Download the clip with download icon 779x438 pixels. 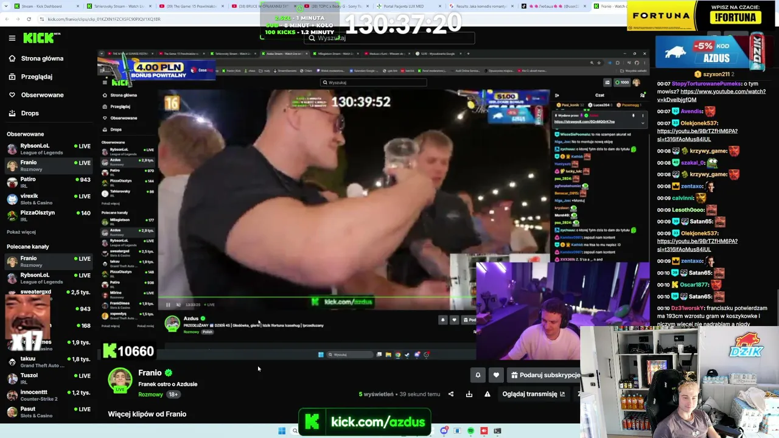pos(469,394)
